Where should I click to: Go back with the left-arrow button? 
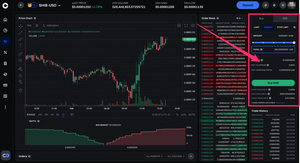21,5
